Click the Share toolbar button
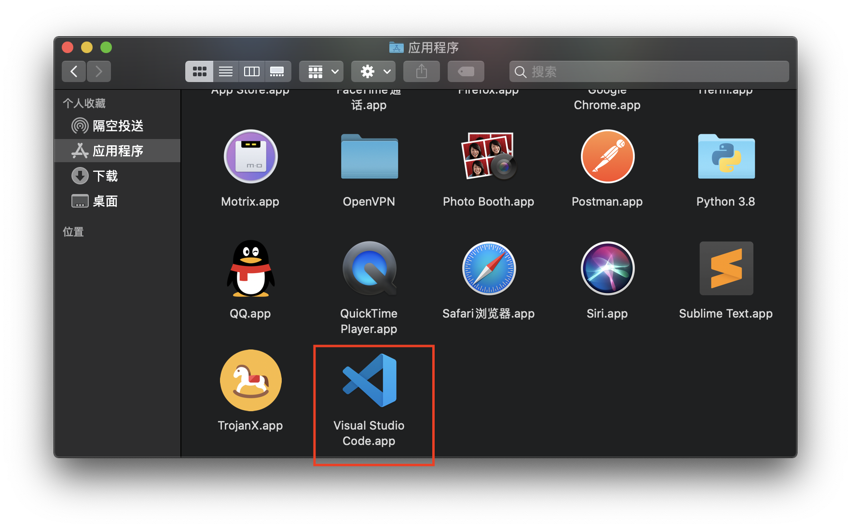851x529 pixels. coord(422,71)
